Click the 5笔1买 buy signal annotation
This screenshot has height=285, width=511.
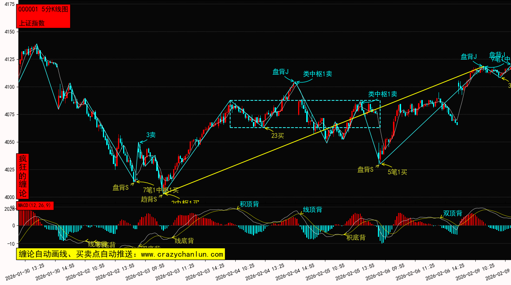click(397, 172)
